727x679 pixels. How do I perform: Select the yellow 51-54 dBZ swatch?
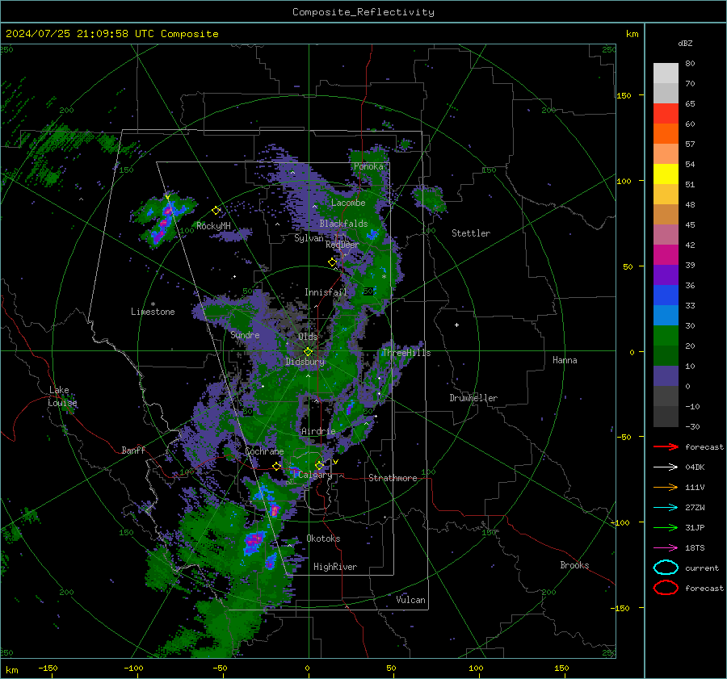coord(666,174)
